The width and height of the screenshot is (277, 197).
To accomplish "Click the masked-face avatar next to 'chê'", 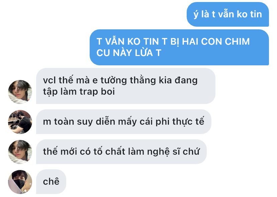I will point(20,182).
